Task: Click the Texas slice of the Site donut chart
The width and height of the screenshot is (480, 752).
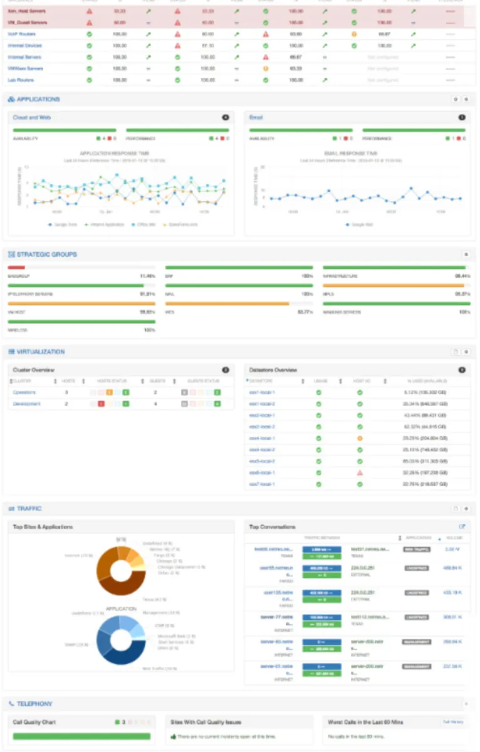Action: 122,587
